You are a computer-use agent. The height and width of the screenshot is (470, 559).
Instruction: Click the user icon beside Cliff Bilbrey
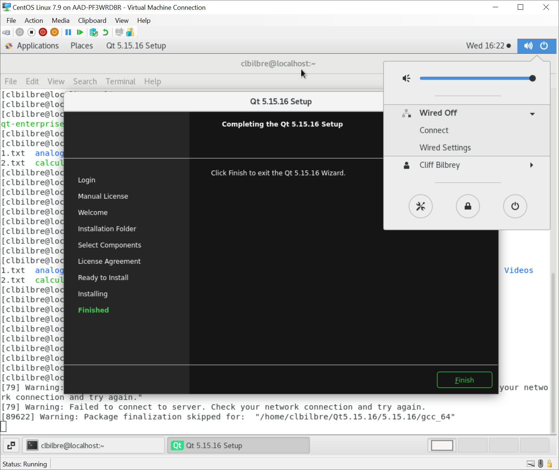point(407,166)
